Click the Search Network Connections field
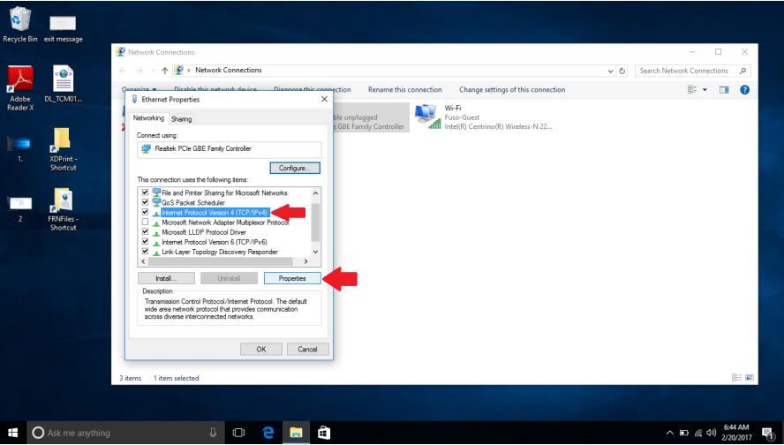This screenshot has width=784, height=445. pyautogui.click(x=692, y=71)
